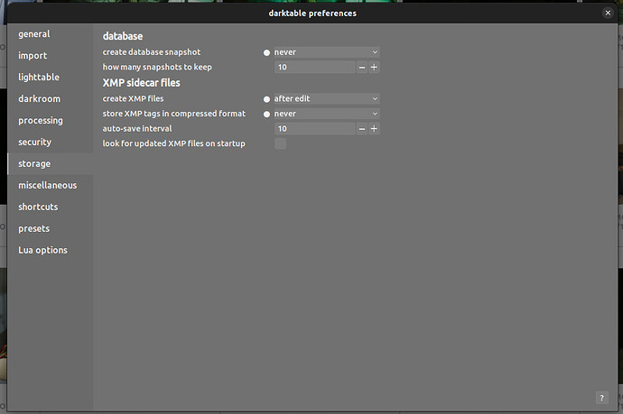Select the darkroom preferences tab
Image resolution: width=623 pixels, height=414 pixels.
50,99
